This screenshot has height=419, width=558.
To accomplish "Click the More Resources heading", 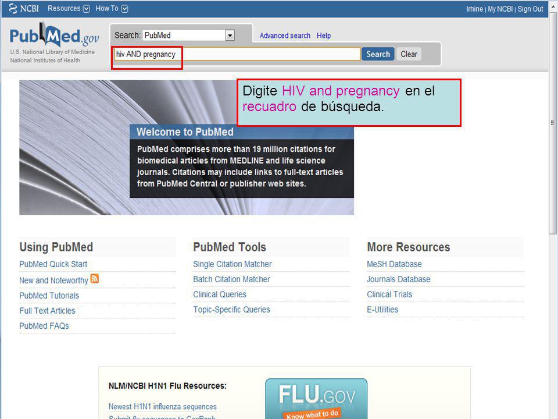I will tap(409, 247).
